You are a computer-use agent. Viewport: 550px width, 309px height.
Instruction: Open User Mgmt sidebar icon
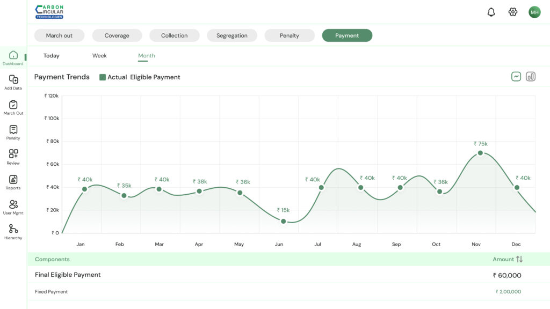[x=13, y=205]
